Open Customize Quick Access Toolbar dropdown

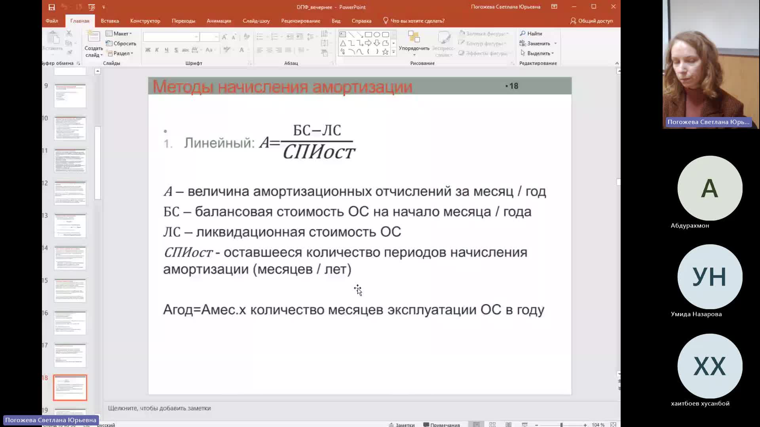pos(104,7)
